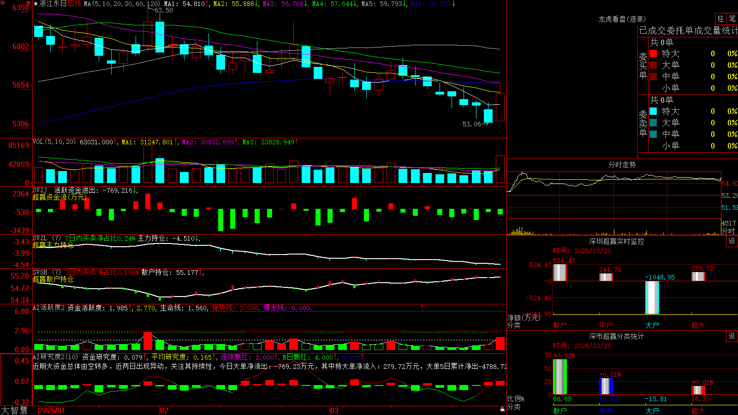Click the 委卖单 section label
Screen dimensions: 738x415
[x=643, y=123]
